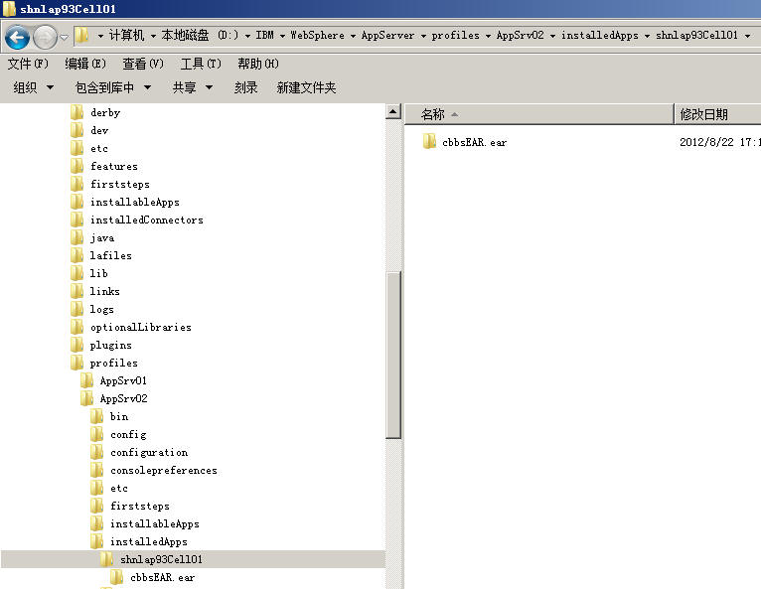Click the cbbsEAR.ear folder icon in file list

(x=429, y=142)
